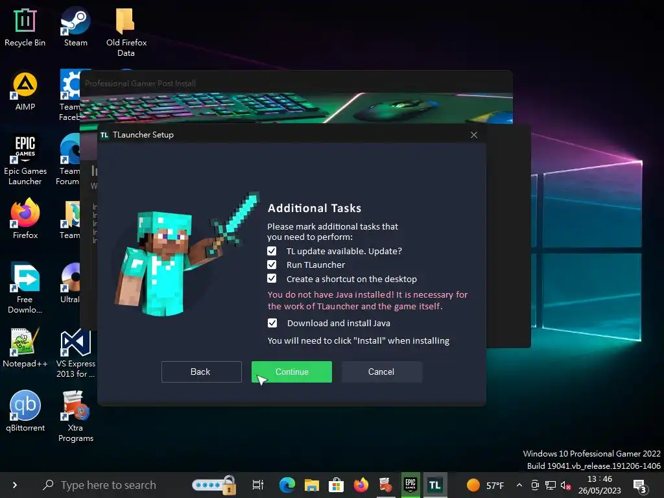664x498 pixels.
Task: Select the qBittorrent desktop shortcut
Action: (25, 410)
